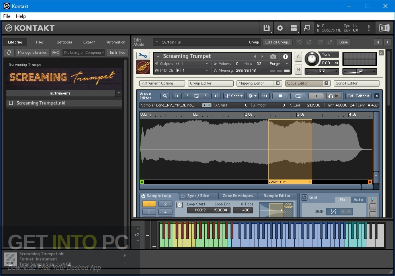Click the wrench icon to exit edit mode
Screen dimensions: 395x276
[143, 55]
